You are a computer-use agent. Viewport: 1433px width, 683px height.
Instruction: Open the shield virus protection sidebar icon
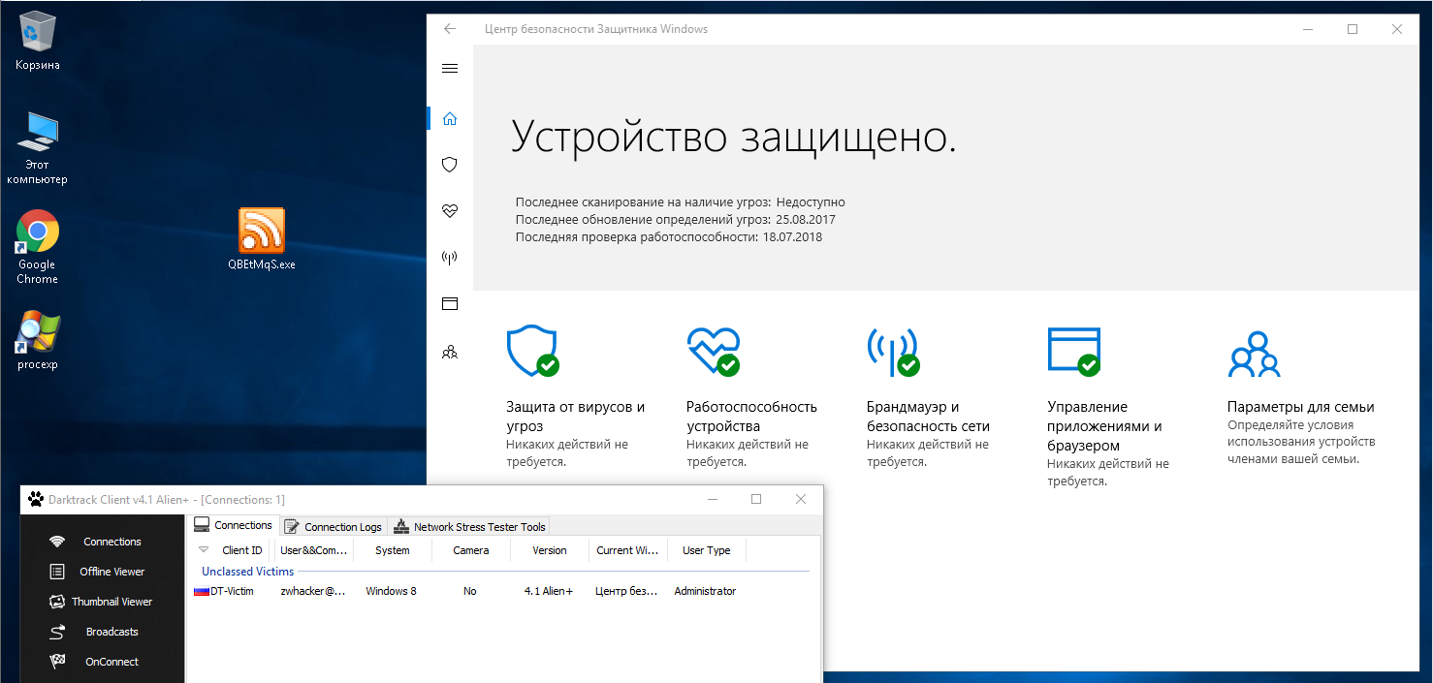[x=449, y=165]
